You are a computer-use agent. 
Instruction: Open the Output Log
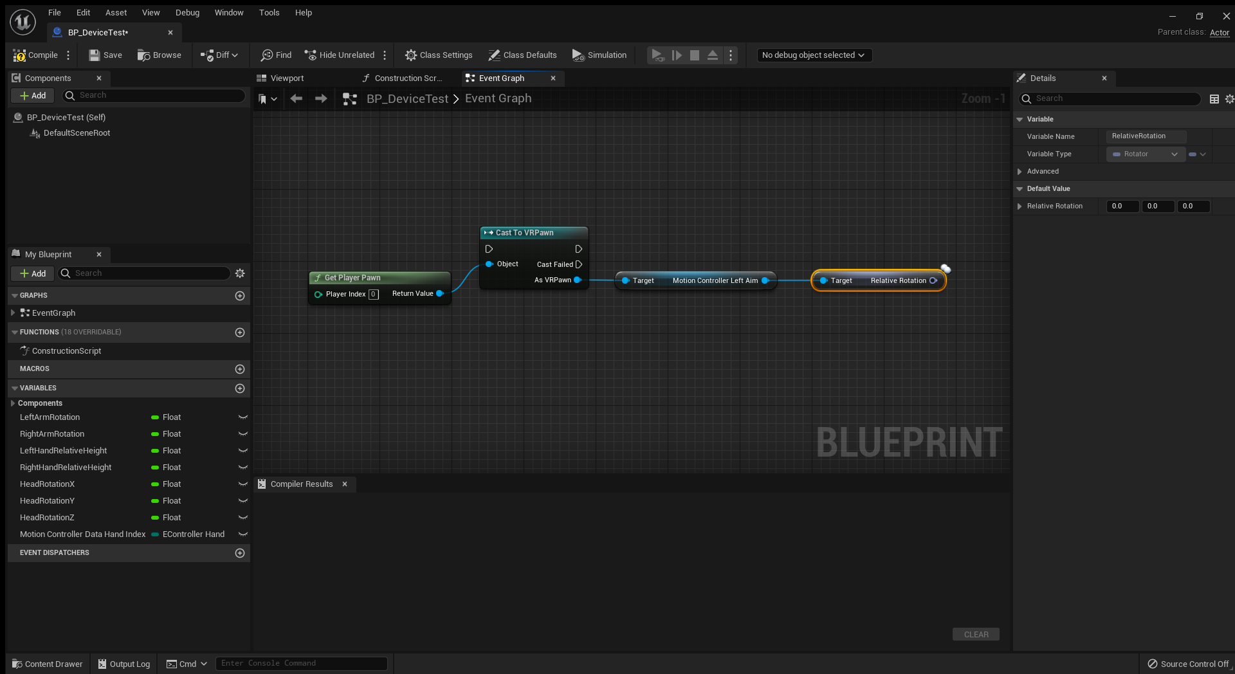[x=123, y=664]
